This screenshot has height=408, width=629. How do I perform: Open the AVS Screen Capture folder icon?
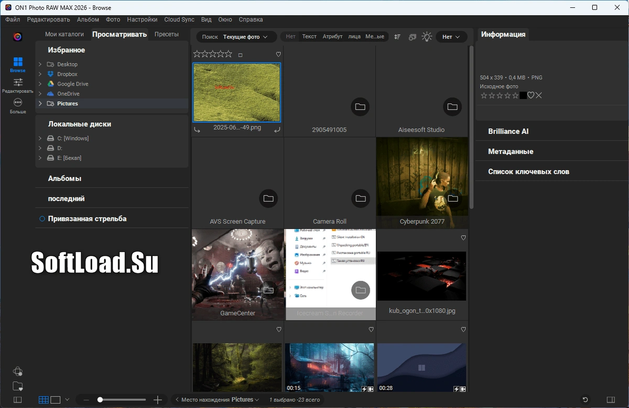coord(268,199)
